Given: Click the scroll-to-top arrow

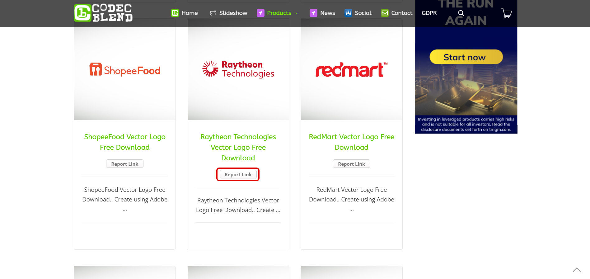Looking at the screenshot, I should pos(577,270).
